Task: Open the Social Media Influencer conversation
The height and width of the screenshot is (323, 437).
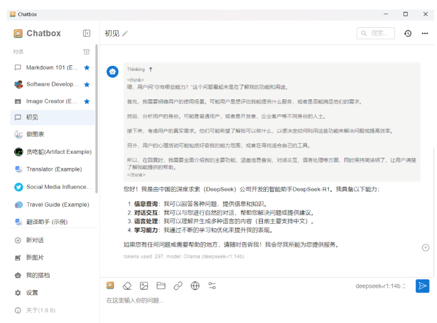Action: click(x=52, y=187)
